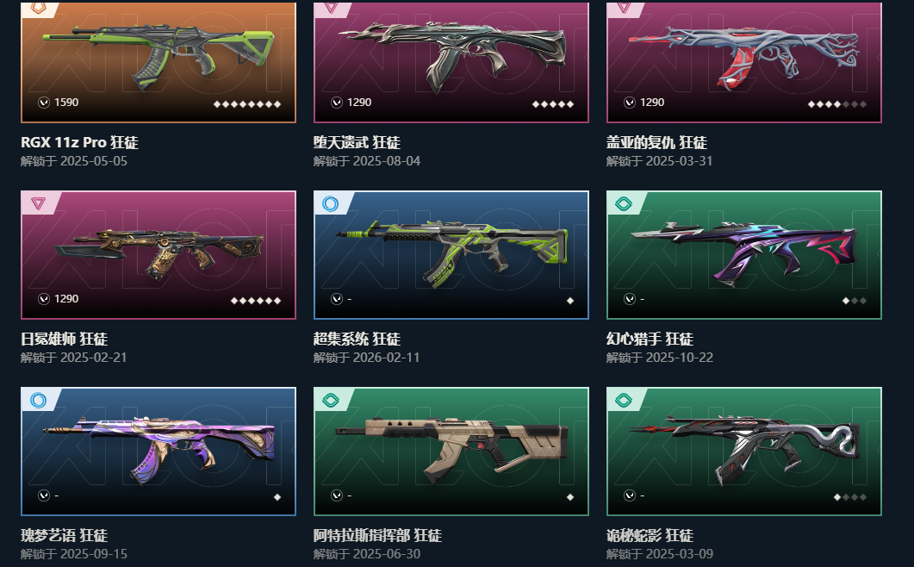The height and width of the screenshot is (567, 914).
Task: Click the green tier icon on 幻心猎手 card
Action: pyautogui.click(x=623, y=203)
